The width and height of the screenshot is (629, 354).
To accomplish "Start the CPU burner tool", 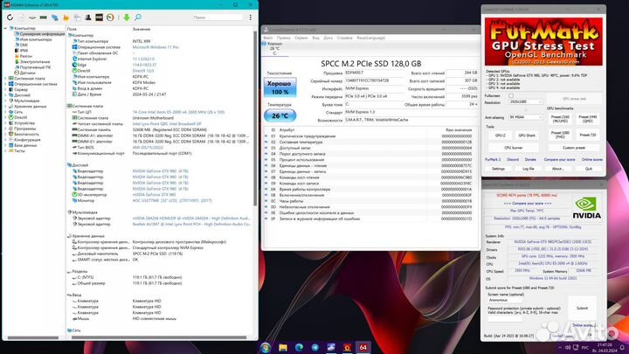I will click(514, 148).
